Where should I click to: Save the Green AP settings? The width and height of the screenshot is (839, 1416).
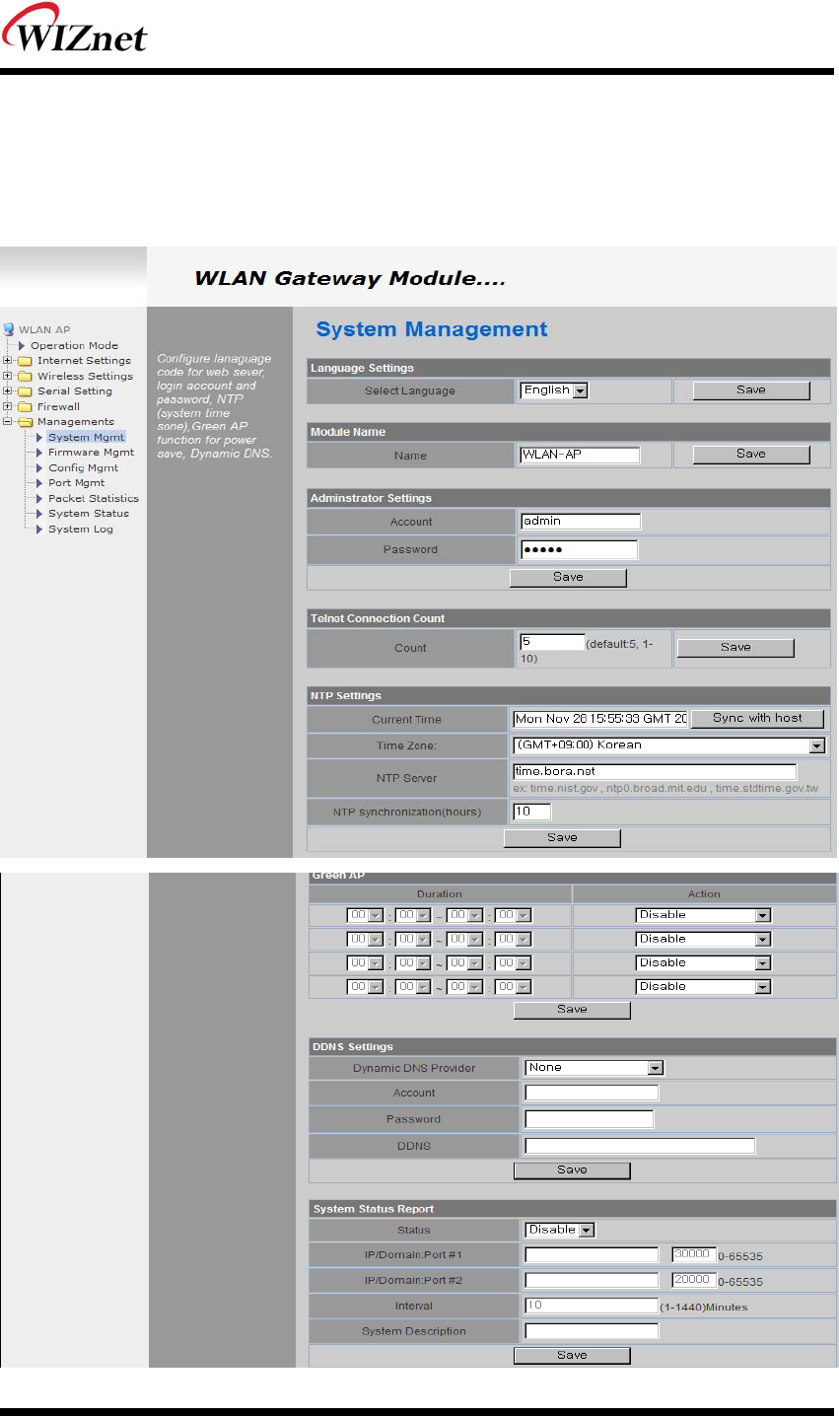(572, 1010)
